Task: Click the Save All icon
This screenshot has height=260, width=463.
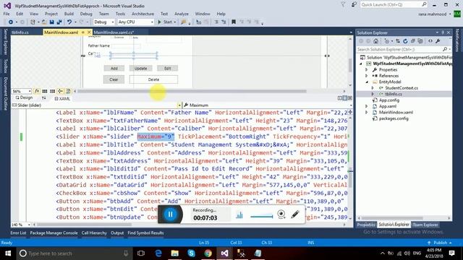Action: tap(59, 22)
